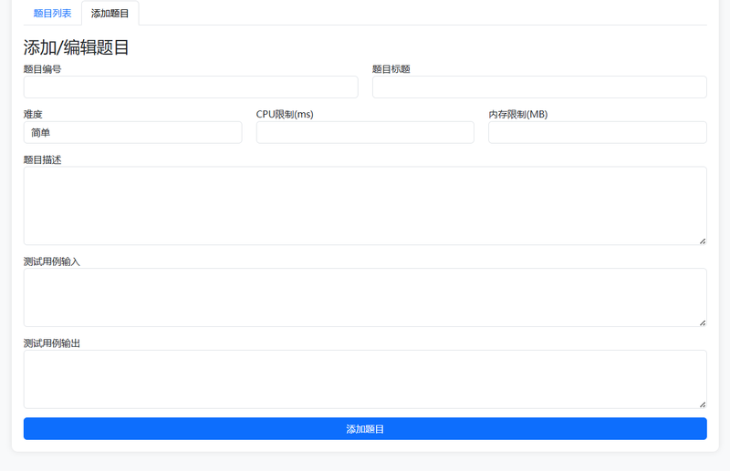Switch to the 题目列表 tab

pos(52,13)
